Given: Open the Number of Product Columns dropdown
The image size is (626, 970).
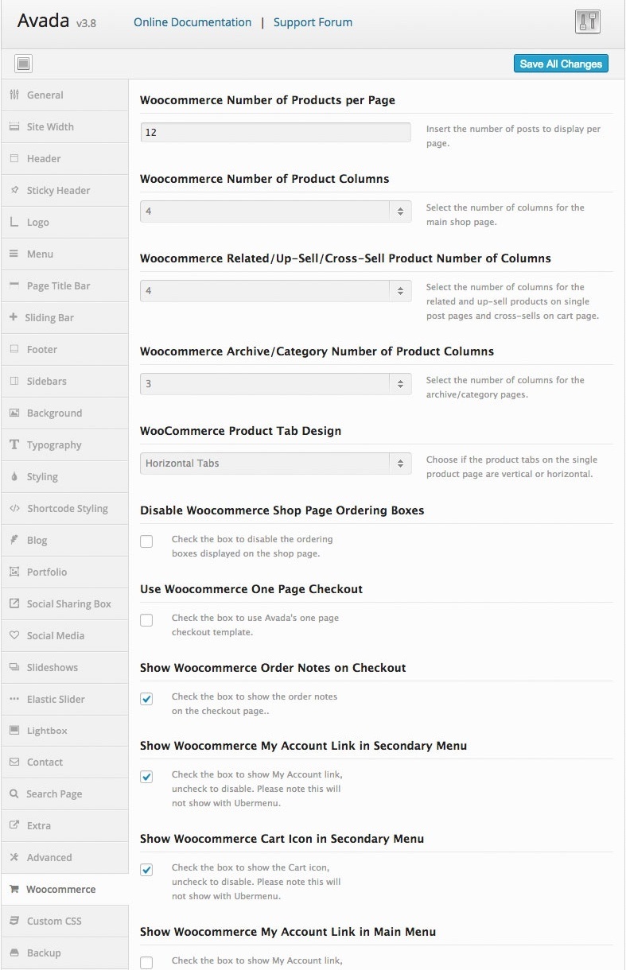Looking at the screenshot, I should point(275,211).
